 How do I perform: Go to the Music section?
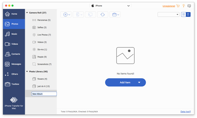point(14,34)
